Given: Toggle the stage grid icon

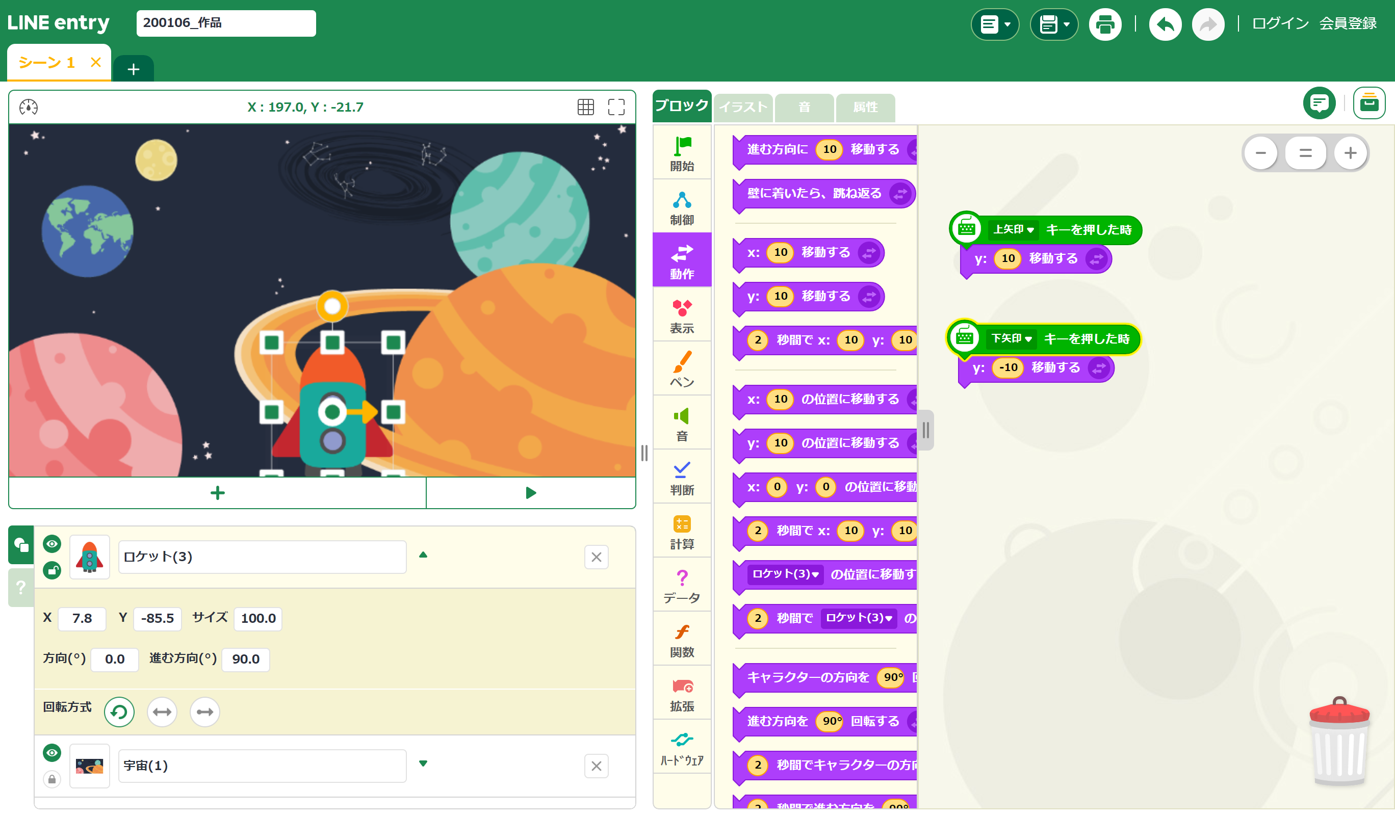Looking at the screenshot, I should click(585, 107).
